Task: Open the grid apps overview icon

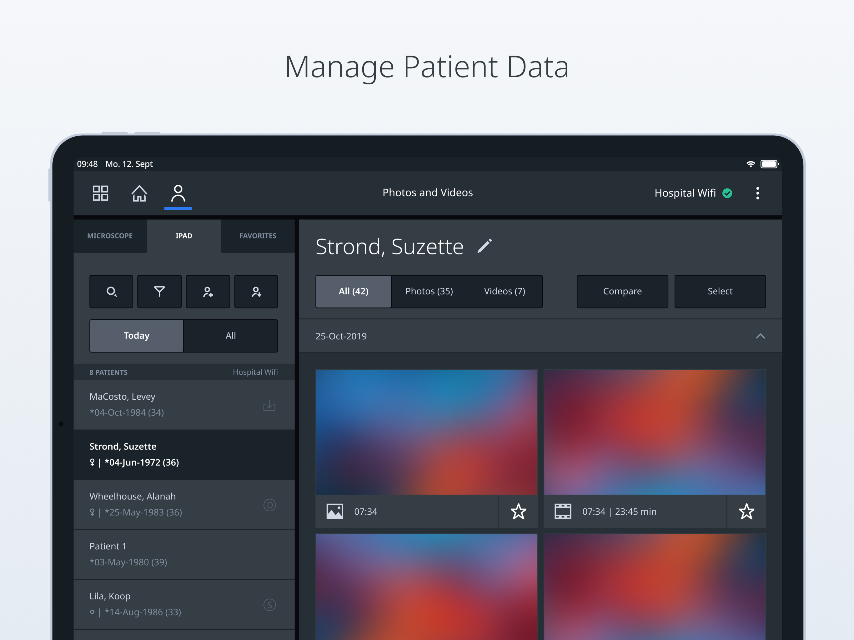Action: tap(100, 193)
